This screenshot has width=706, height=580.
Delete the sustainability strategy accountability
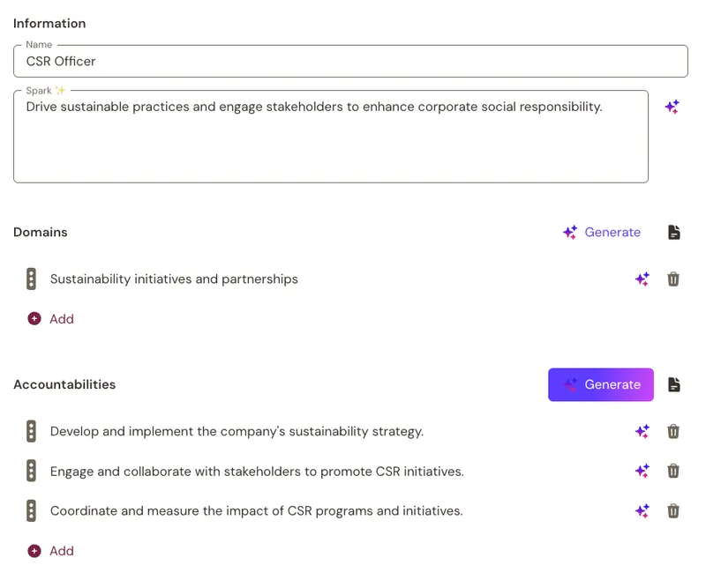(x=673, y=432)
